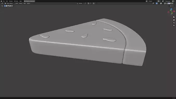Image resolution: width=176 pixels, height=99 pixels.
Task: Switch to material preview shading
Action: click(171, 3)
